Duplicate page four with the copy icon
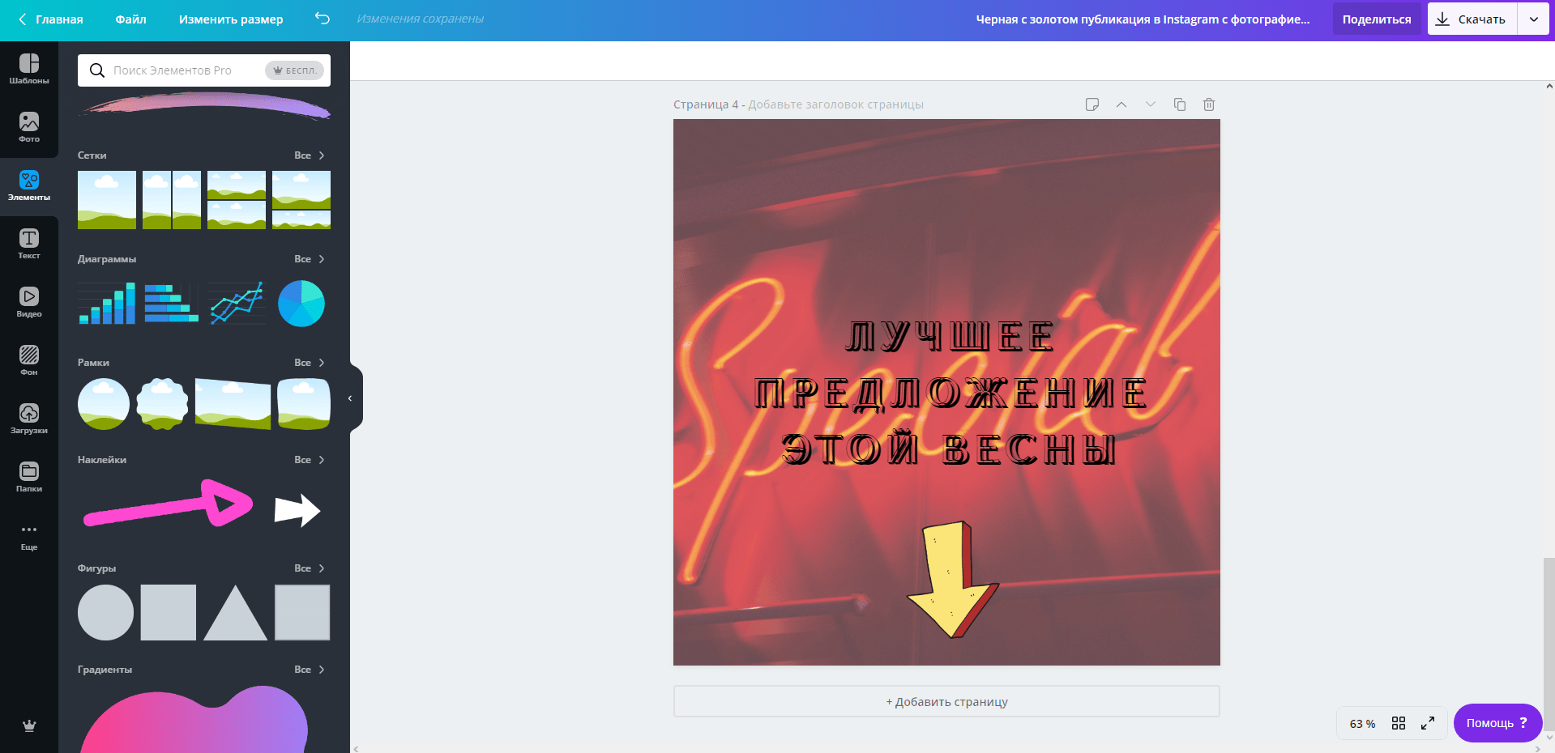Viewport: 1555px width, 753px height. (x=1179, y=104)
